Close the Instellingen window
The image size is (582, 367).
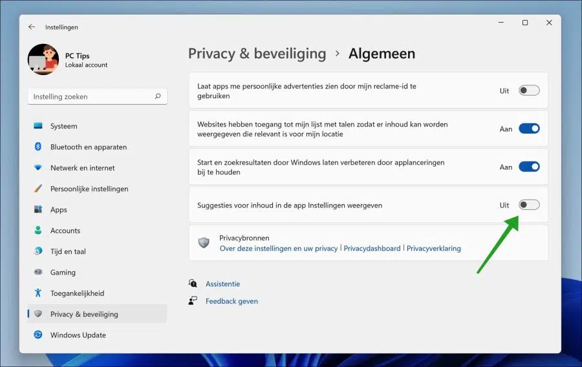(549, 23)
